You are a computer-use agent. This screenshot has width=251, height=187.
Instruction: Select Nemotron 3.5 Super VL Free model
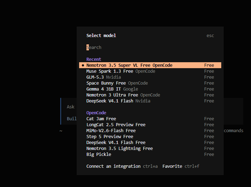[x=150, y=65]
